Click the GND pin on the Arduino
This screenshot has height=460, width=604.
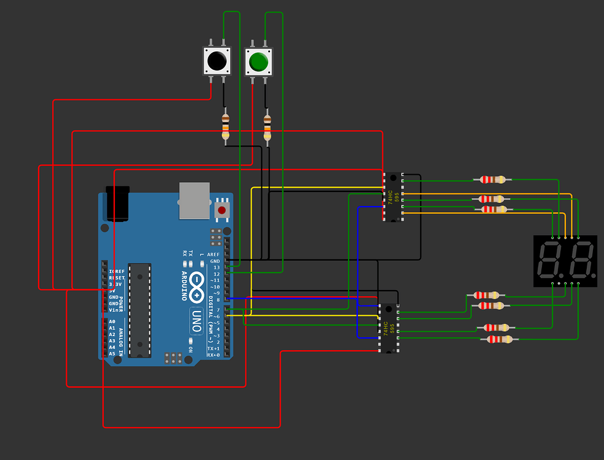(x=104, y=297)
